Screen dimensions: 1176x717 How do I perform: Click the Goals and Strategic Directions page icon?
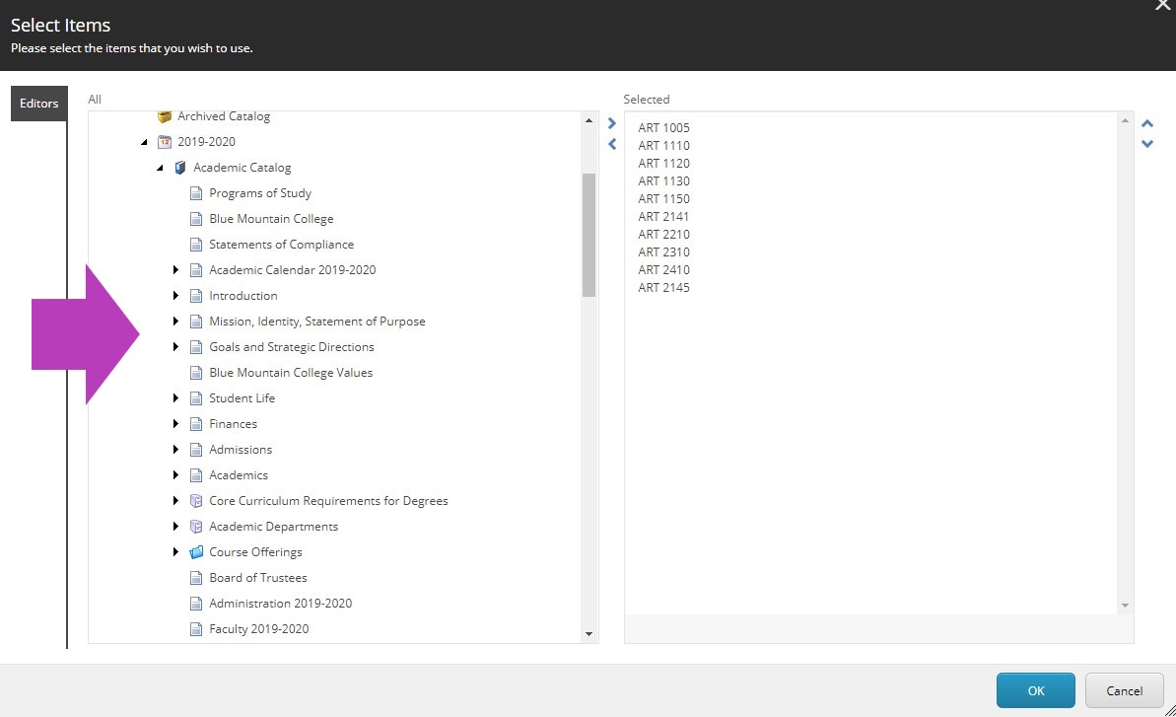[196, 347]
